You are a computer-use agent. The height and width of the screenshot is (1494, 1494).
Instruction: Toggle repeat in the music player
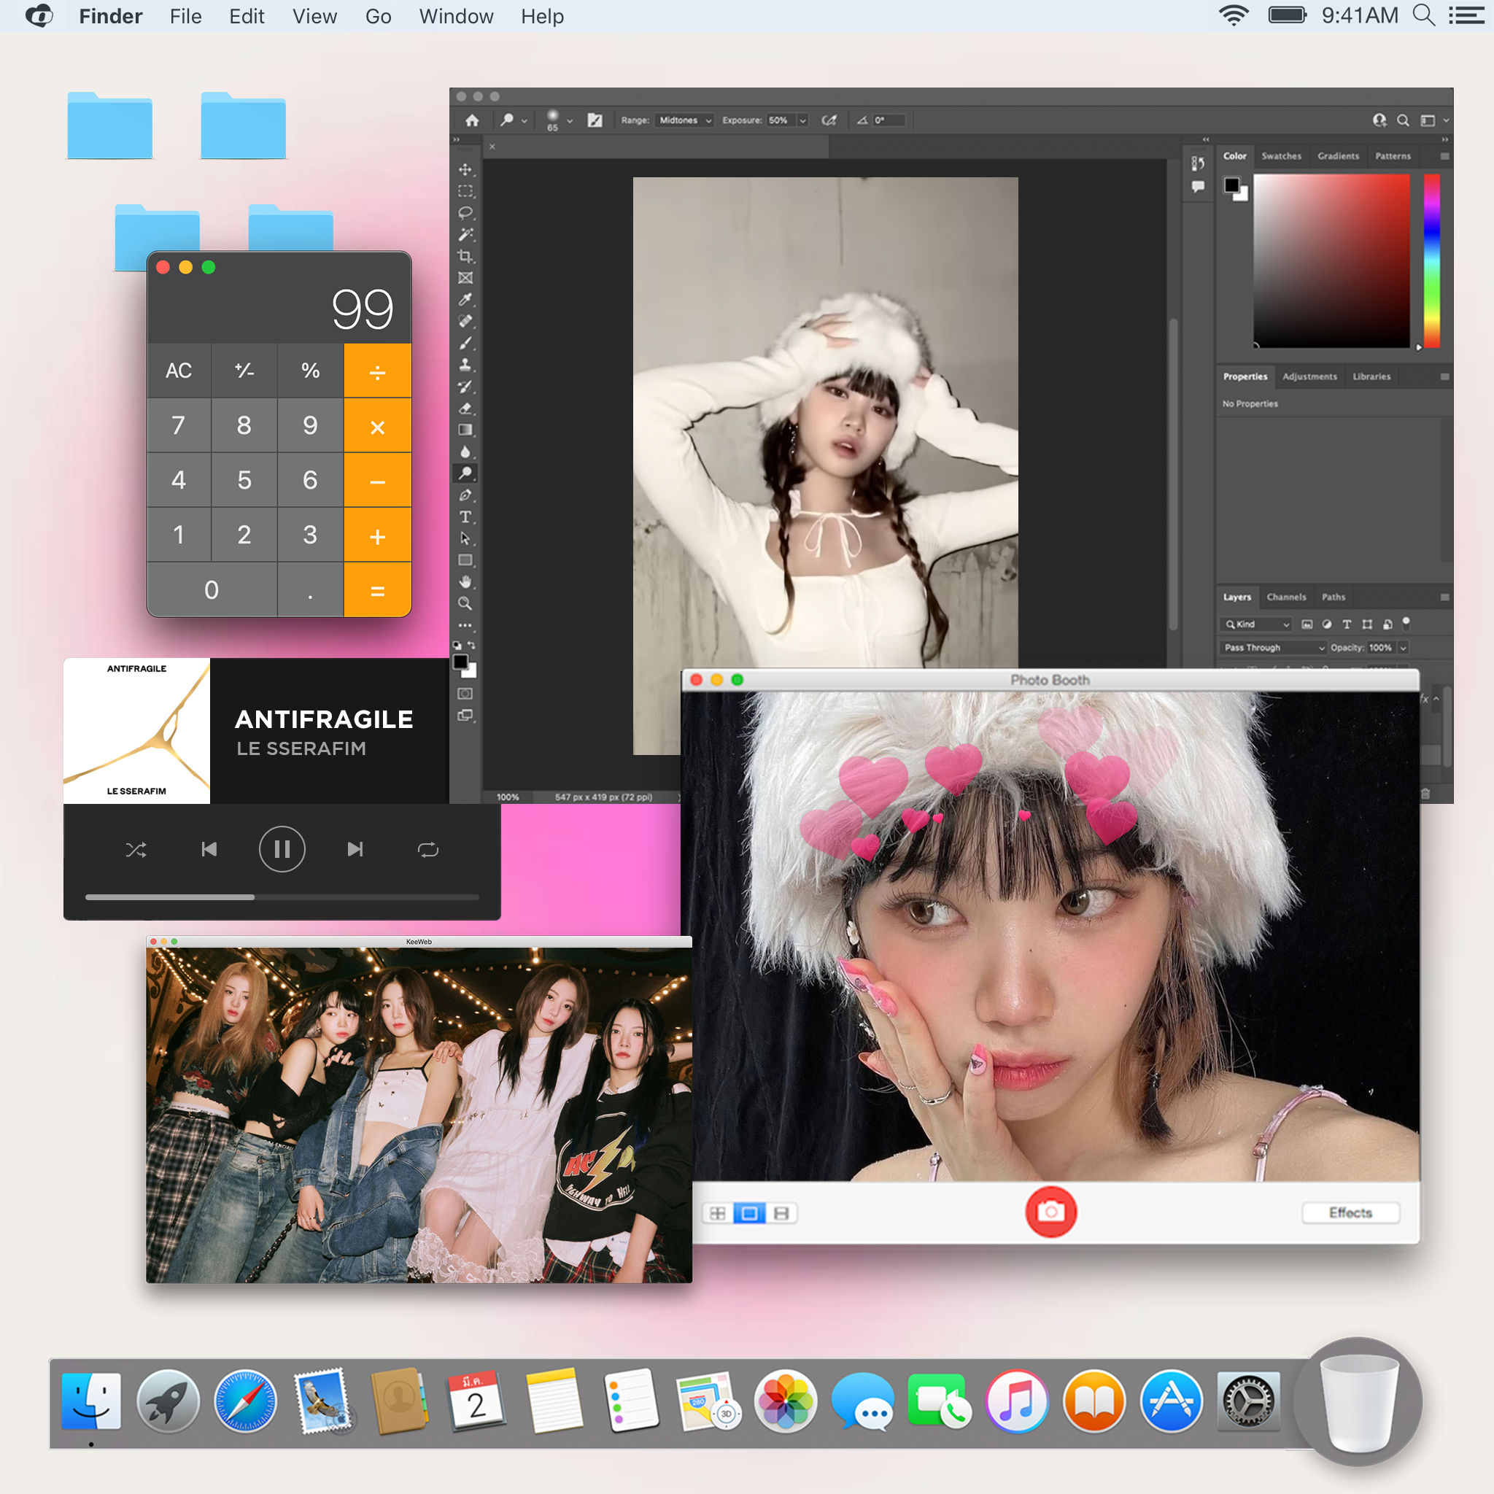[x=427, y=850]
